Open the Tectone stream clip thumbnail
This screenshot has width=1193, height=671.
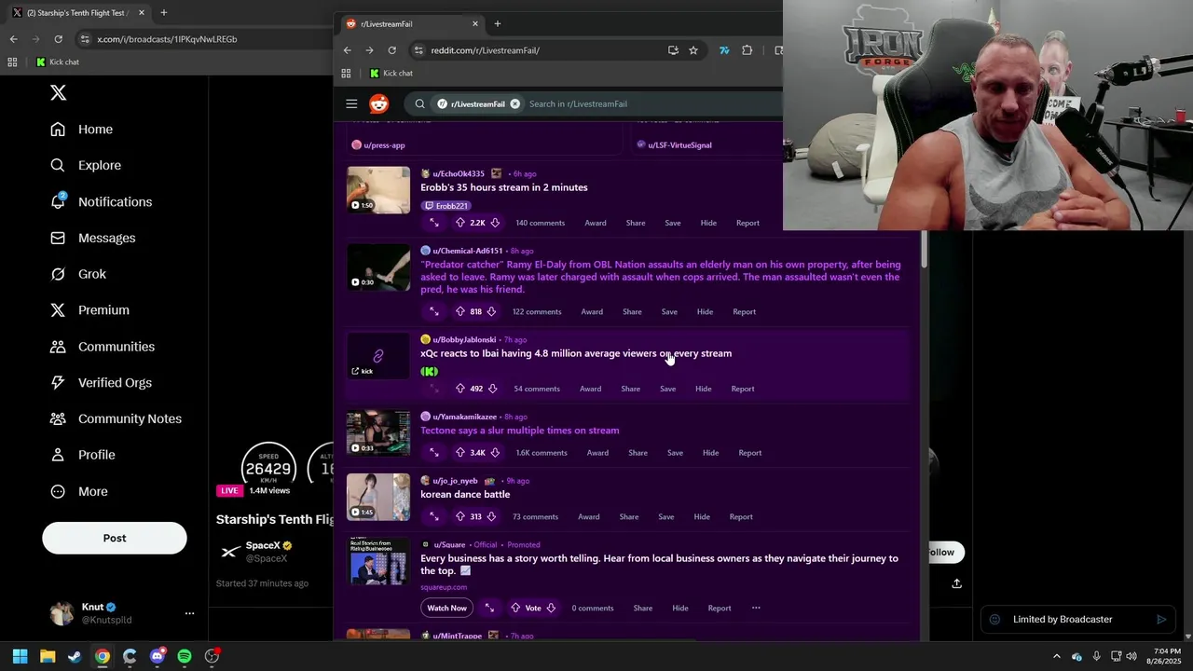click(378, 432)
